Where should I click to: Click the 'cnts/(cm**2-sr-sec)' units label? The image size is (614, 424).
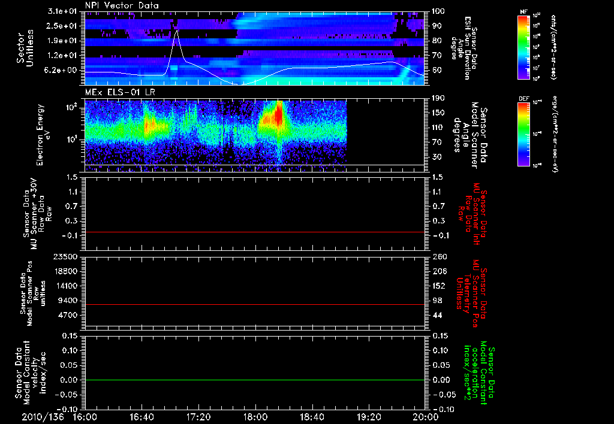553,47
